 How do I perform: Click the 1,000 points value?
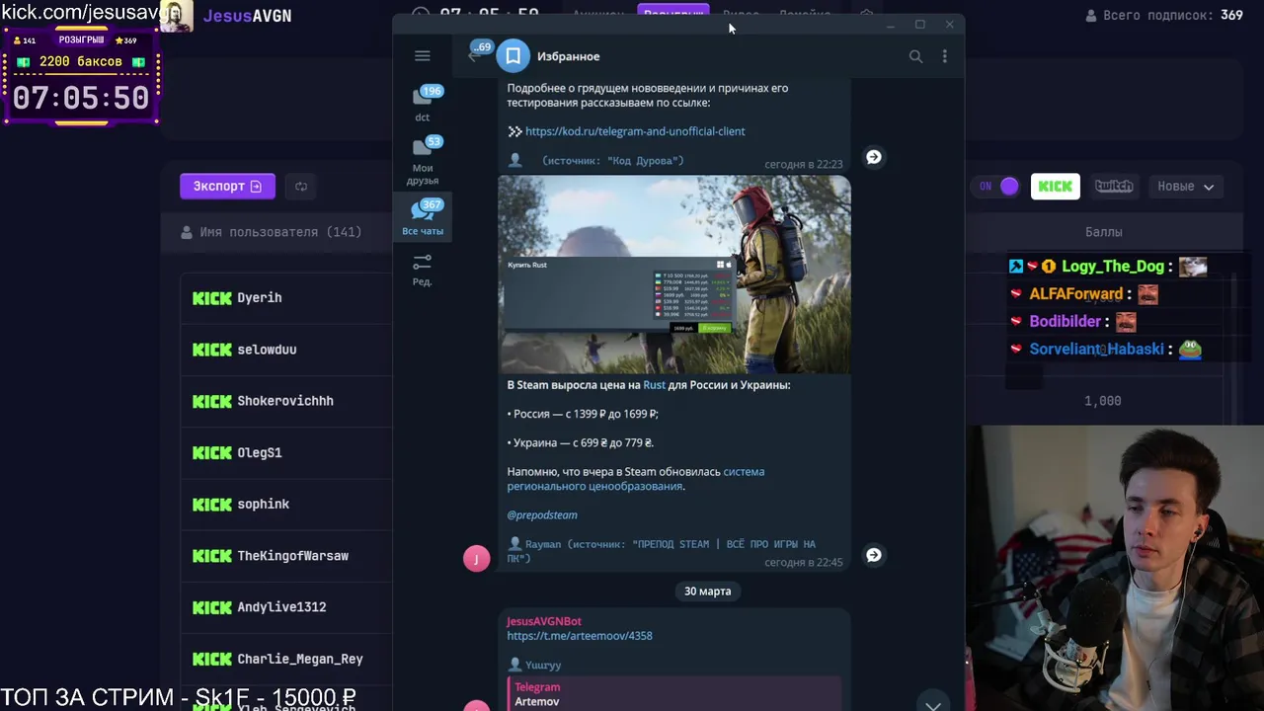click(1103, 401)
